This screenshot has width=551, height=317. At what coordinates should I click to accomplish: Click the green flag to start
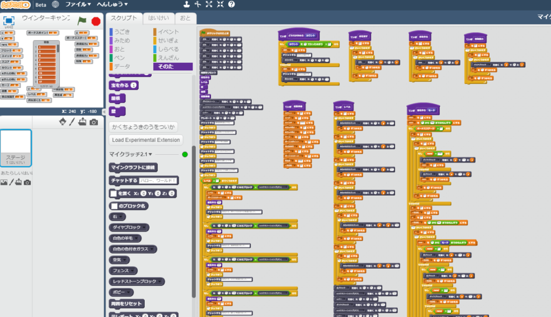click(x=82, y=21)
